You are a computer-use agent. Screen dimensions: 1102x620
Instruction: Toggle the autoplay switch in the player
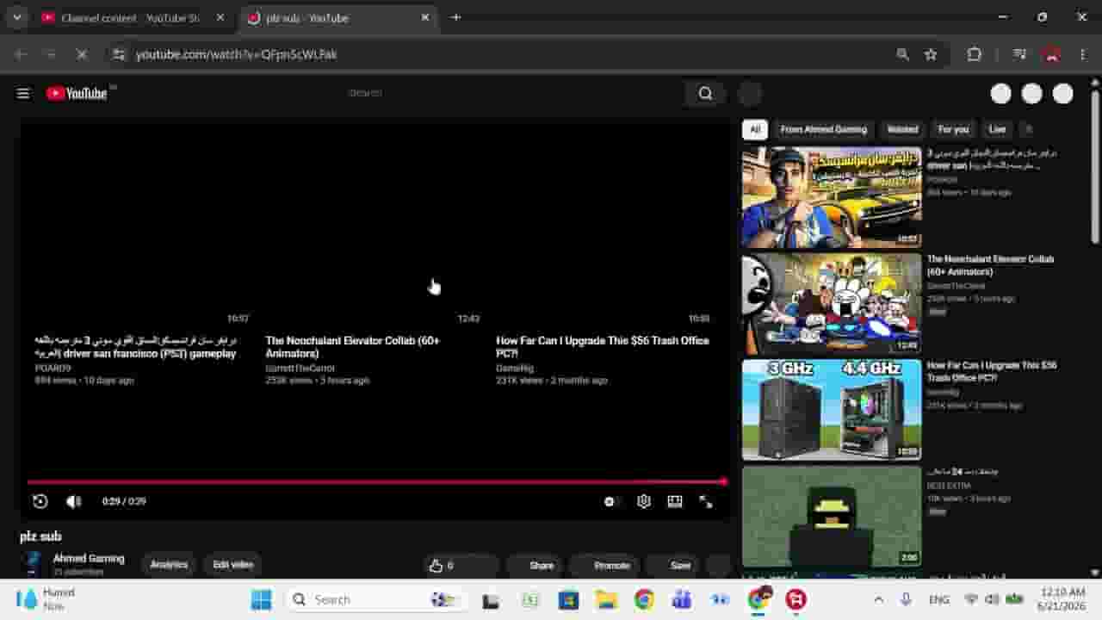pos(610,501)
